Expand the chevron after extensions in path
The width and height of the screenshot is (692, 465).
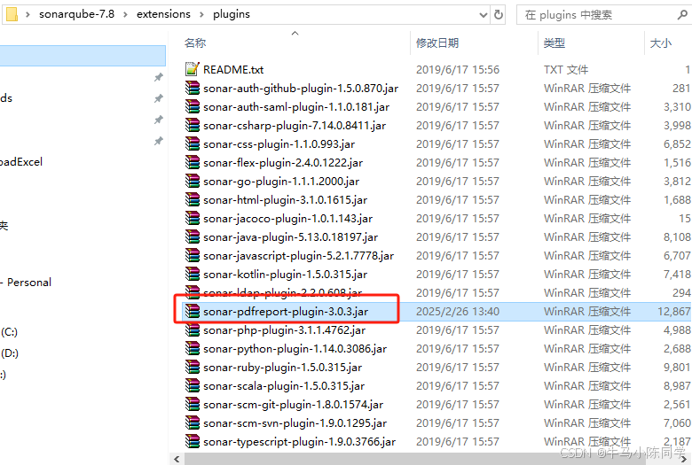tap(201, 14)
